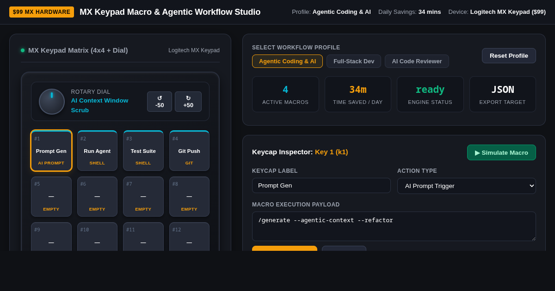Switch to Agentic Coding & AI profile
Viewport: 555px width, 291px height.
(x=287, y=61)
